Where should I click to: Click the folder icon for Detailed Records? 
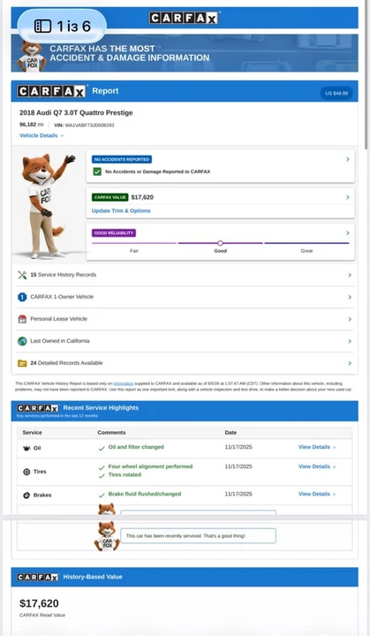point(22,363)
